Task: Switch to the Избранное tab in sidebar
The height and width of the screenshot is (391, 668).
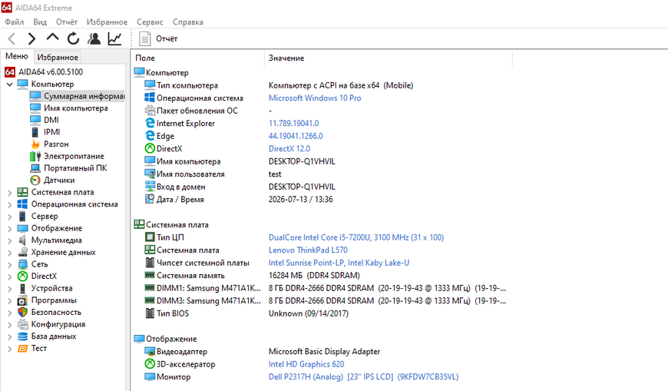Action: tap(58, 57)
